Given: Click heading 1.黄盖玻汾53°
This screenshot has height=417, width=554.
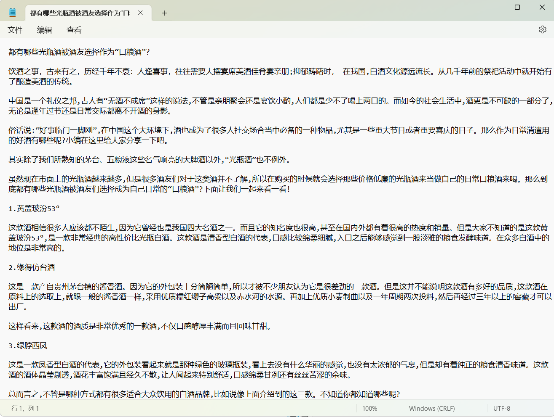Looking at the screenshot, I should click(34, 208).
